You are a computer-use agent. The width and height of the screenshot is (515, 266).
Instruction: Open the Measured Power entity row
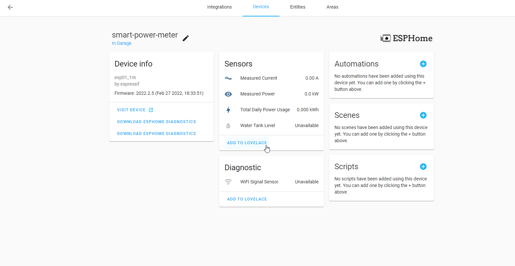pos(271,94)
